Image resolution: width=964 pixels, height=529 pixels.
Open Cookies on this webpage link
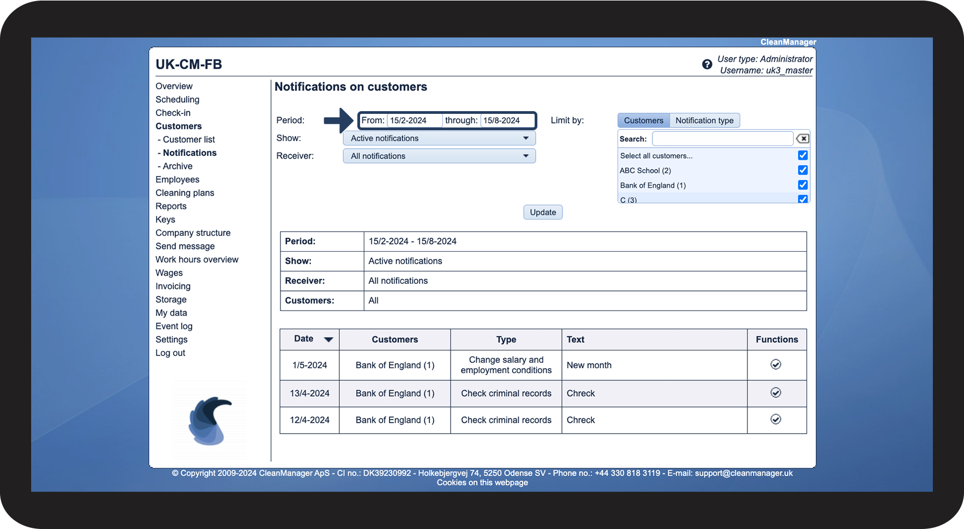(x=482, y=483)
